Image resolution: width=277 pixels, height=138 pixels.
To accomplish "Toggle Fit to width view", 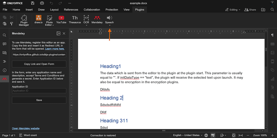I will (x=241, y=135).
